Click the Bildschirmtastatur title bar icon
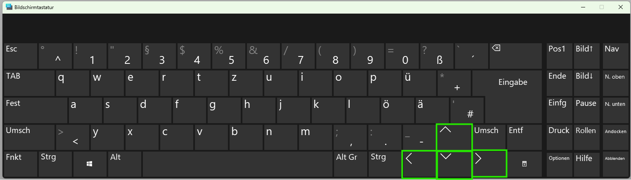This screenshot has height=180, width=631. 9,7
